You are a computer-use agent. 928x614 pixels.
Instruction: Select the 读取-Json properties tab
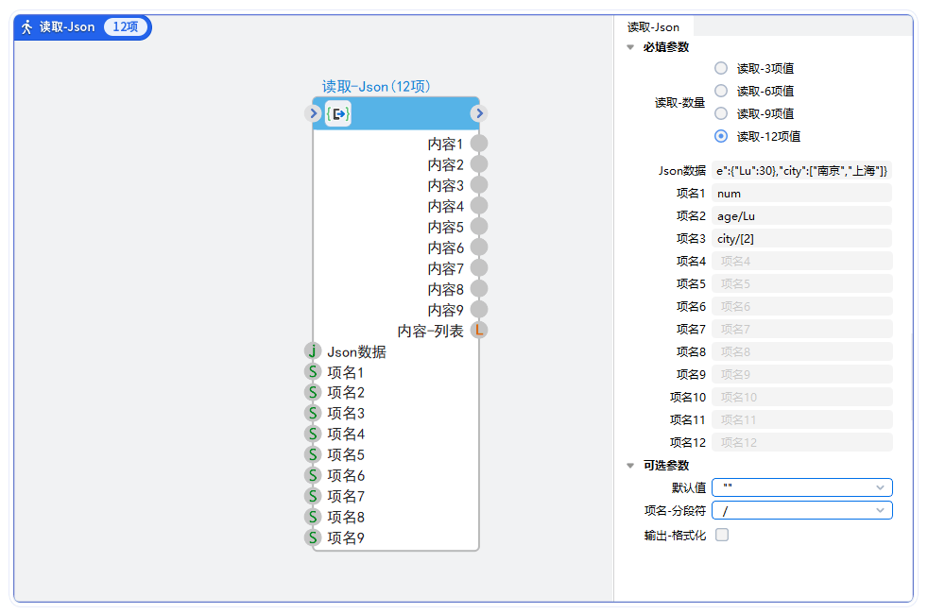coord(653,27)
